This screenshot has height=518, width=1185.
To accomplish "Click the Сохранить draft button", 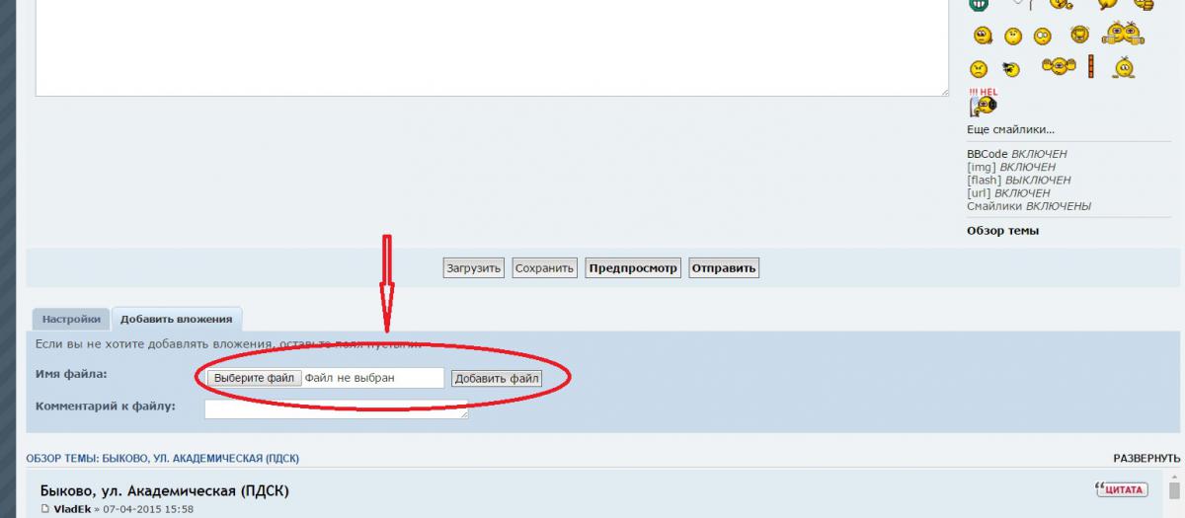I will 544,268.
